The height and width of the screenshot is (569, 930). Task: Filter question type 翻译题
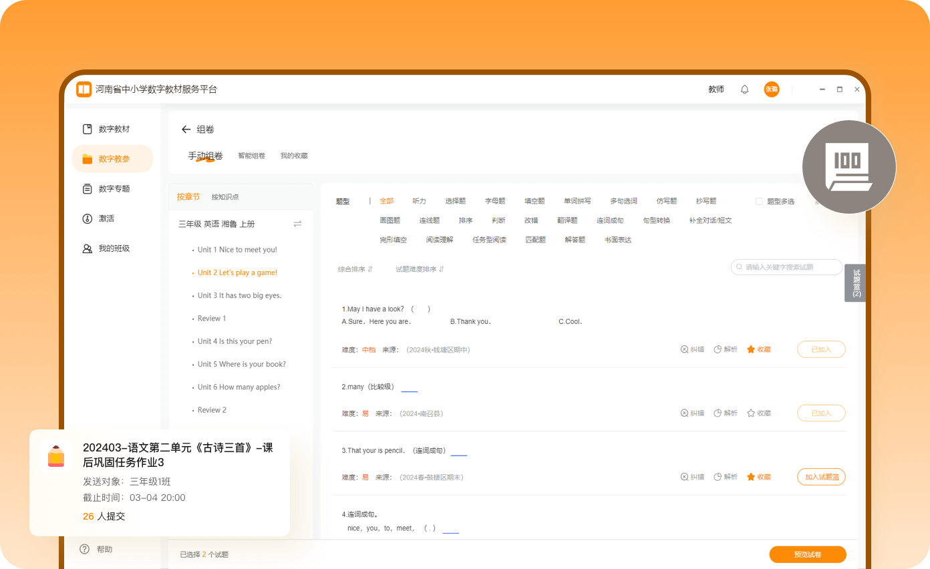pos(567,220)
